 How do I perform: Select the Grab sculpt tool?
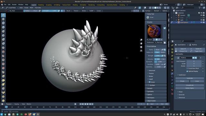coord(3,76)
